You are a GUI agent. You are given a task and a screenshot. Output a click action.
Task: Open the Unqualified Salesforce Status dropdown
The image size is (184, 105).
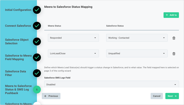click(x=137, y=53)
